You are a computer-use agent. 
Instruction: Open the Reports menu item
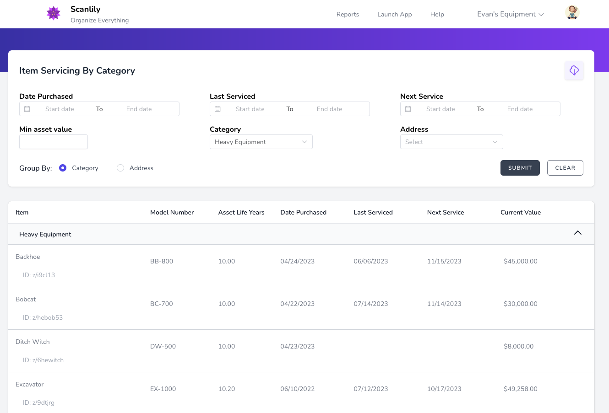348,14
